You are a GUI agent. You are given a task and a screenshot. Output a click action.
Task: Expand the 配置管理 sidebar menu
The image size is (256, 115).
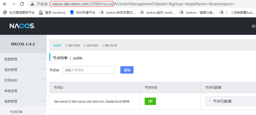(x=23, y=59)
